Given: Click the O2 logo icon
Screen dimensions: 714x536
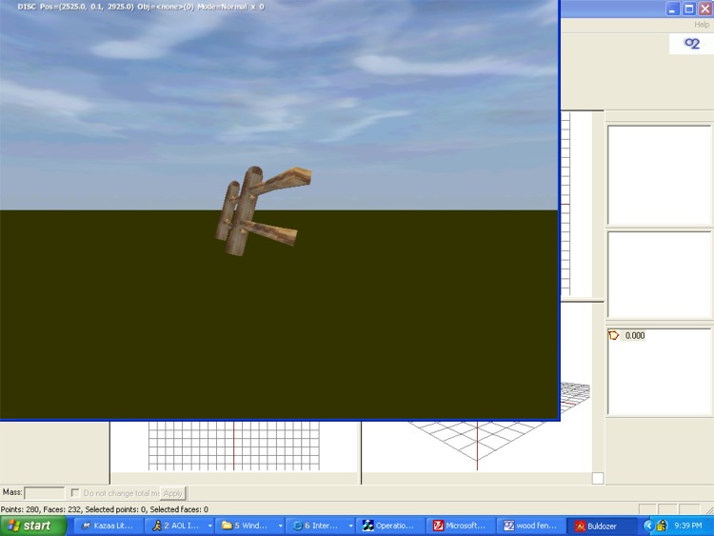Looking at the screenshot, I should 691,44.
